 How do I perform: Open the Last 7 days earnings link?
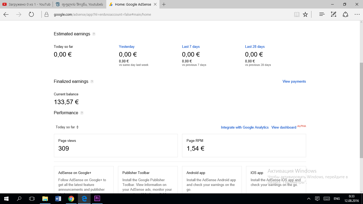(191, 47)
